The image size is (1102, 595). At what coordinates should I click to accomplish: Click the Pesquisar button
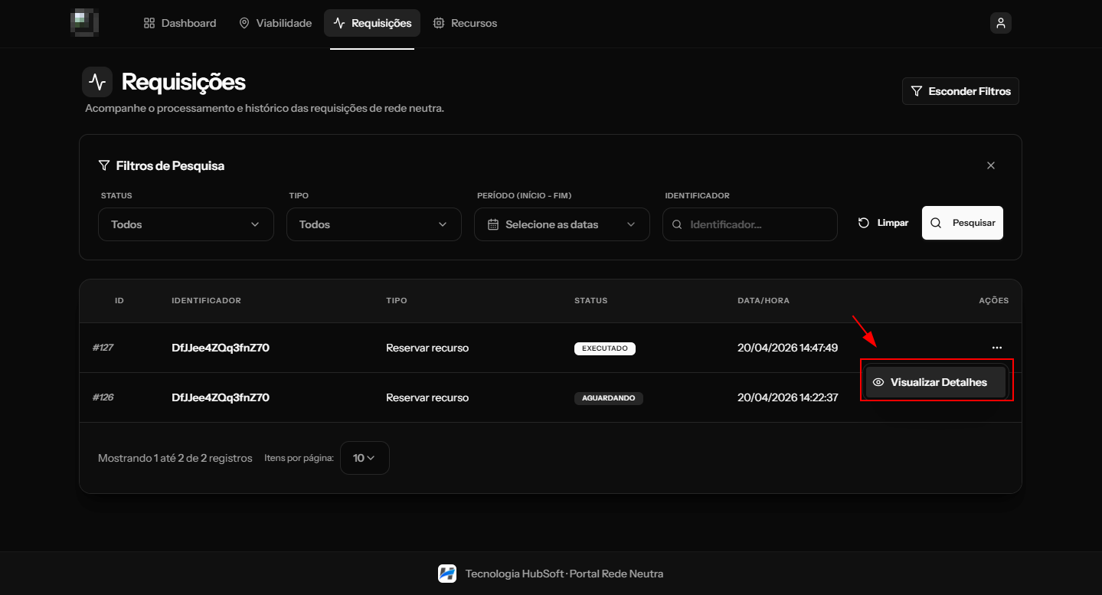coord(963,223)
